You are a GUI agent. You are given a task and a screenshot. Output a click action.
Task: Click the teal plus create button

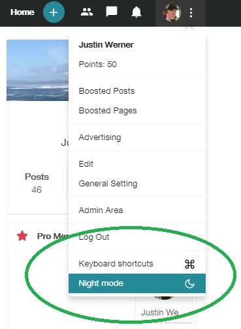[54, 12]
